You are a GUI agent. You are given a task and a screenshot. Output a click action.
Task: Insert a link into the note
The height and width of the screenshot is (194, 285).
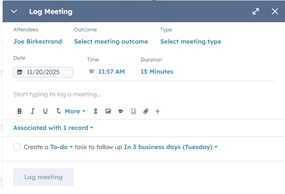(96, 111)
